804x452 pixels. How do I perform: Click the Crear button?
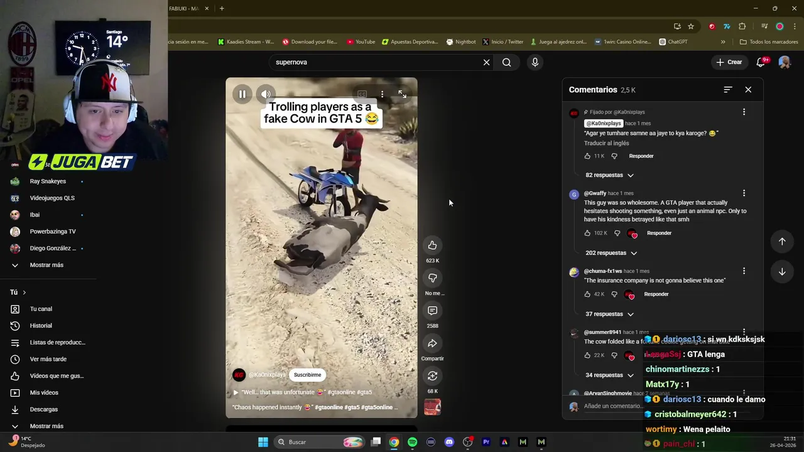tap(729, 62)
